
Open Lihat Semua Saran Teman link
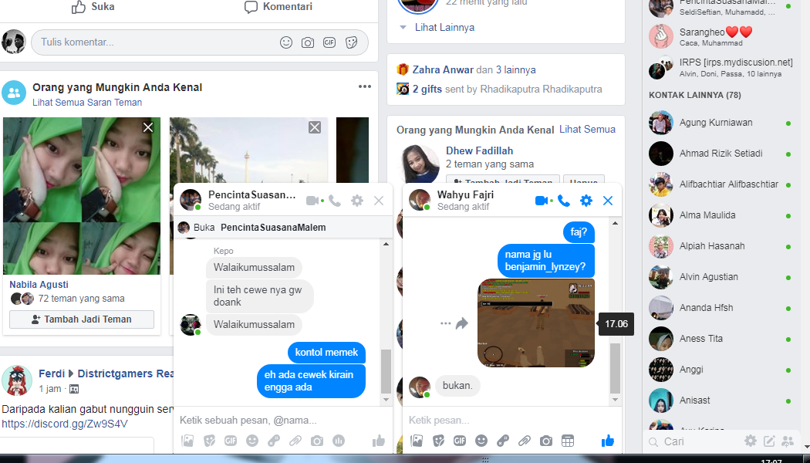[x=87, y=103]
